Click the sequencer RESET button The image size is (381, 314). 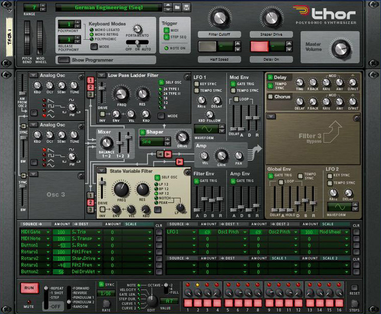point(354,287)
